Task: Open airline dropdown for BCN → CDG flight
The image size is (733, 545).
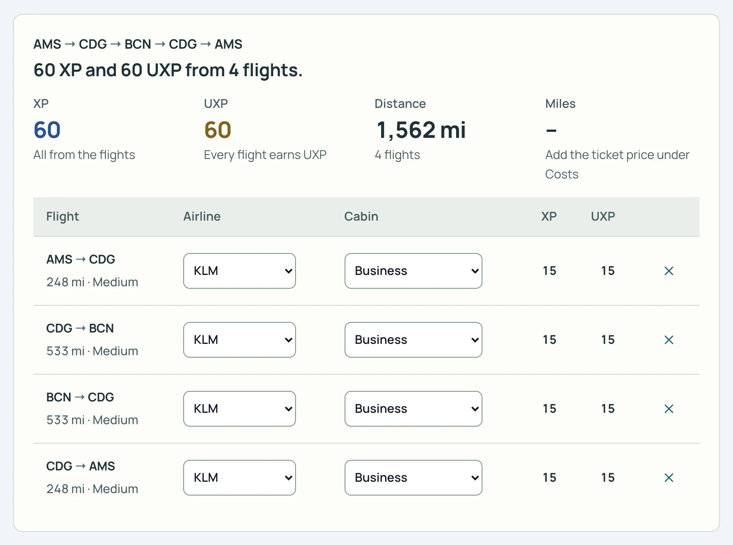Action: (240, 409)
